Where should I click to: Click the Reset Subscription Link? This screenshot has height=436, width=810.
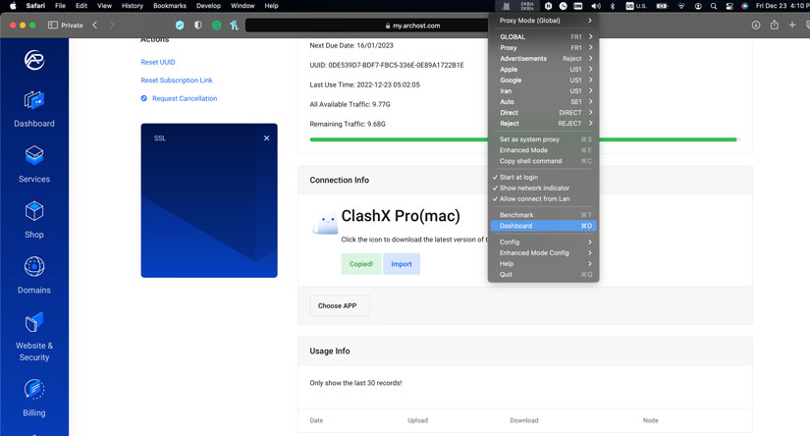[x=177, y=81]
